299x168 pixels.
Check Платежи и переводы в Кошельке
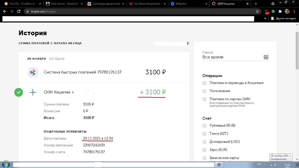pos(205,83)
